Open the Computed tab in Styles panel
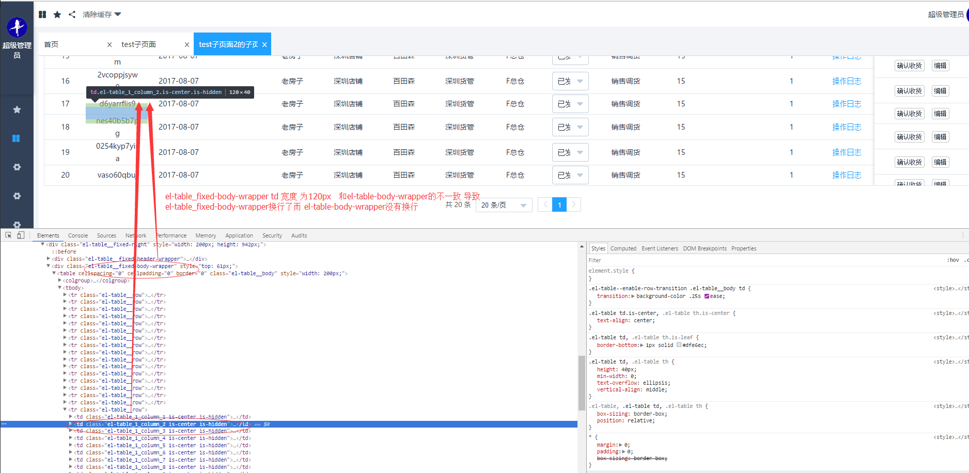The width and height of the screenshot is (969, 473). [623, 248]
